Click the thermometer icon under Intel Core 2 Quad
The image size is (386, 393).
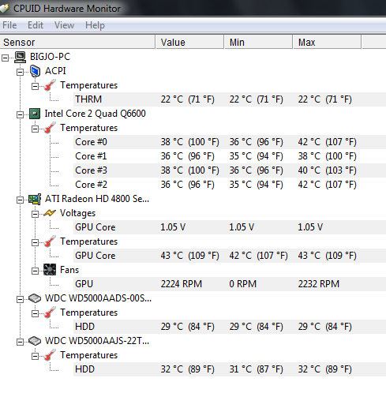pos(50,128)
